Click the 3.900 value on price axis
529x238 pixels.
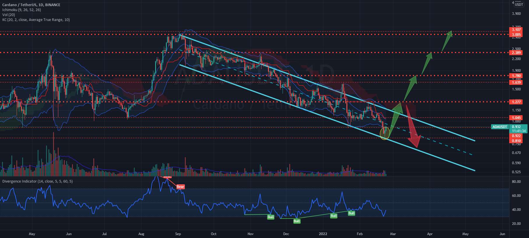516,14
